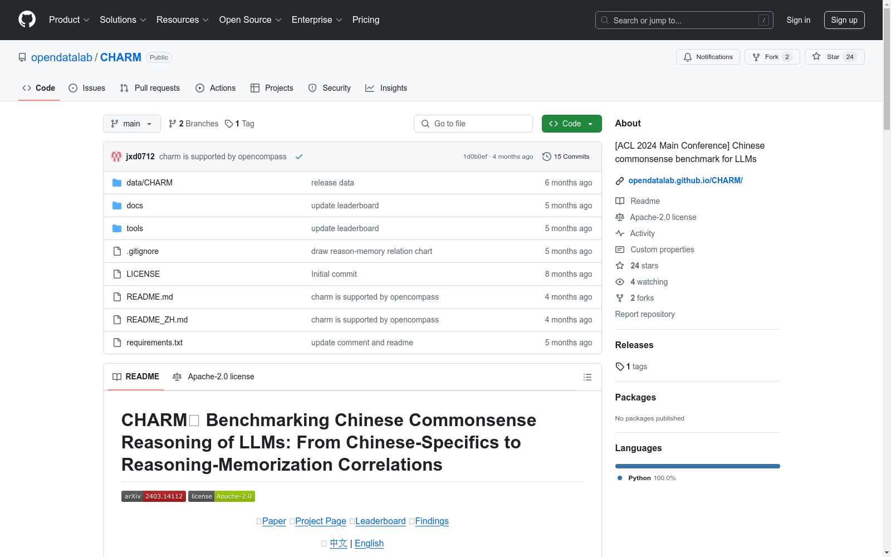Select the Apache-2.0 license tab in README panel
The width and height of the screenshot is (891, 557).
213,377
